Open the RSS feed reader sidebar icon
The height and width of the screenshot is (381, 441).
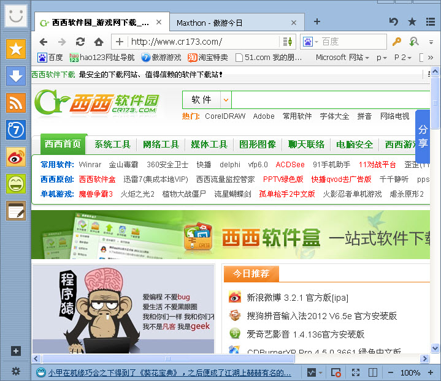click(x=16, y=103)
